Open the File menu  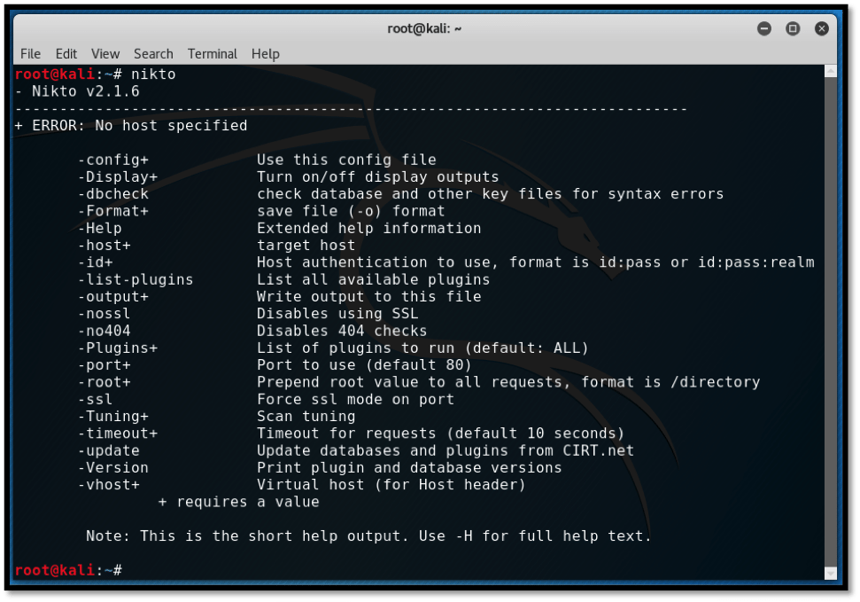pyautogui.click(x=30, y=54)
